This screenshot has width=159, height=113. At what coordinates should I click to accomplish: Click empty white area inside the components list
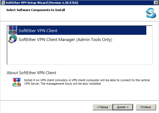click(x=80, y=54)
